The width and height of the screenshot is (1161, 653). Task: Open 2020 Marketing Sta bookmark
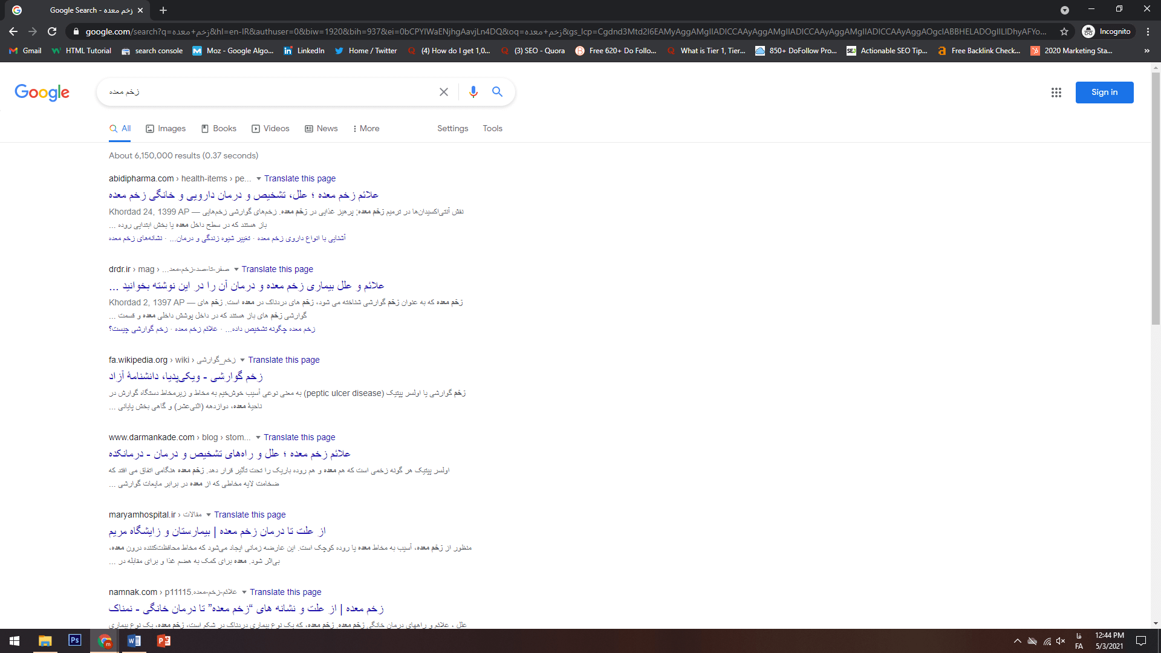pos(1072,51)
